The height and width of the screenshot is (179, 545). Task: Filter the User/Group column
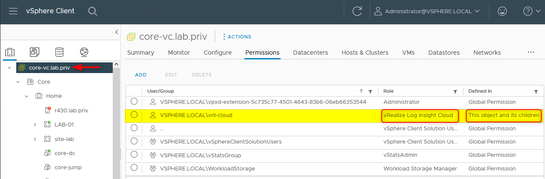[370, 91]
